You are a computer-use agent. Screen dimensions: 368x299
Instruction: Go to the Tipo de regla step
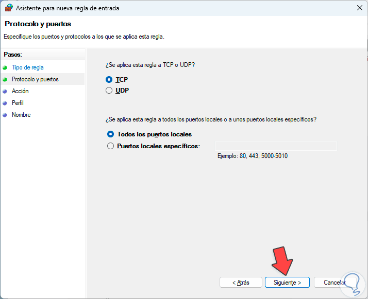click(27, 67)
